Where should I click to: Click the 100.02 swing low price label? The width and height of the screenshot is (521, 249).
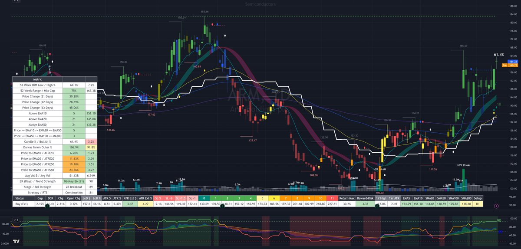coord(380,192)
